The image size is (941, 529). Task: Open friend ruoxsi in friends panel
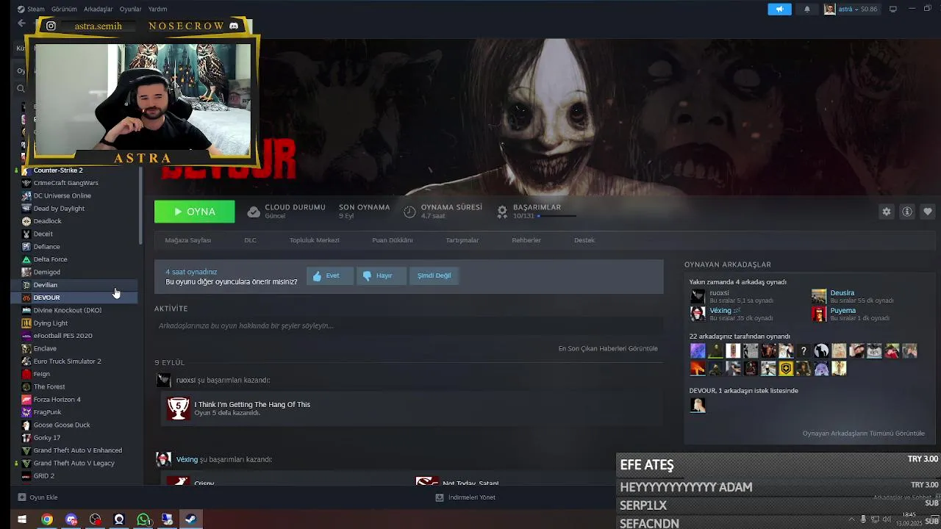pos(719,293)
